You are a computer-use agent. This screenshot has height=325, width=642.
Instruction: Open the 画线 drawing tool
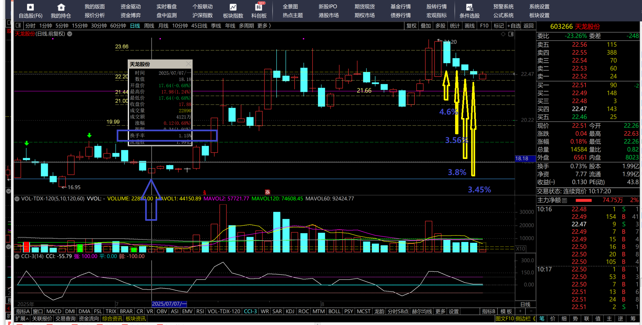coord(469,26)
